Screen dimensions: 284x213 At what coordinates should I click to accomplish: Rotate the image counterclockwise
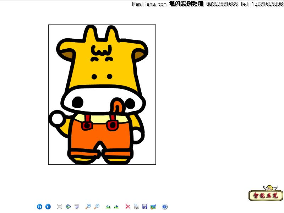tap(116, 207)
